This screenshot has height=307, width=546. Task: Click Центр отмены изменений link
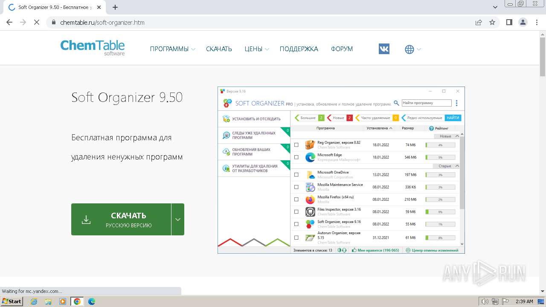click(432, 250)
